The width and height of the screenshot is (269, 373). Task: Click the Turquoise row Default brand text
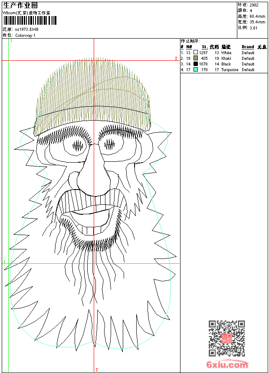[248, 69]
